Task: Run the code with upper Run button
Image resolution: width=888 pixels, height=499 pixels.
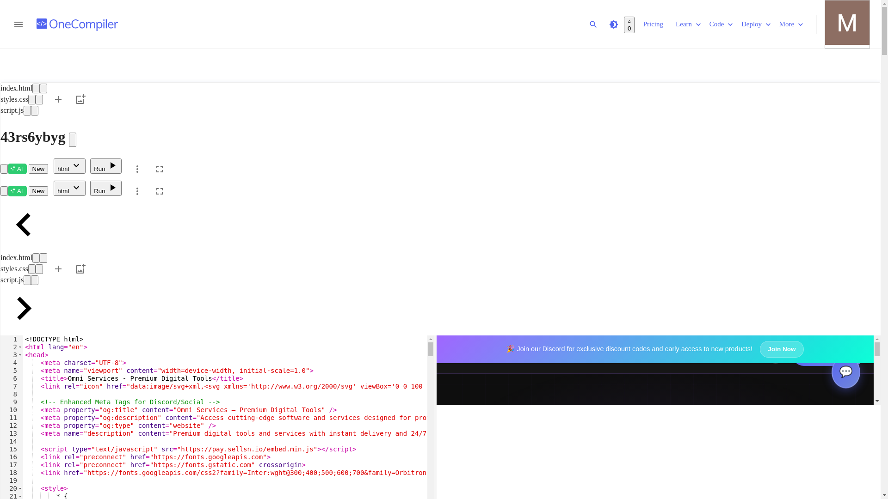Action: (x=106, y=166)
